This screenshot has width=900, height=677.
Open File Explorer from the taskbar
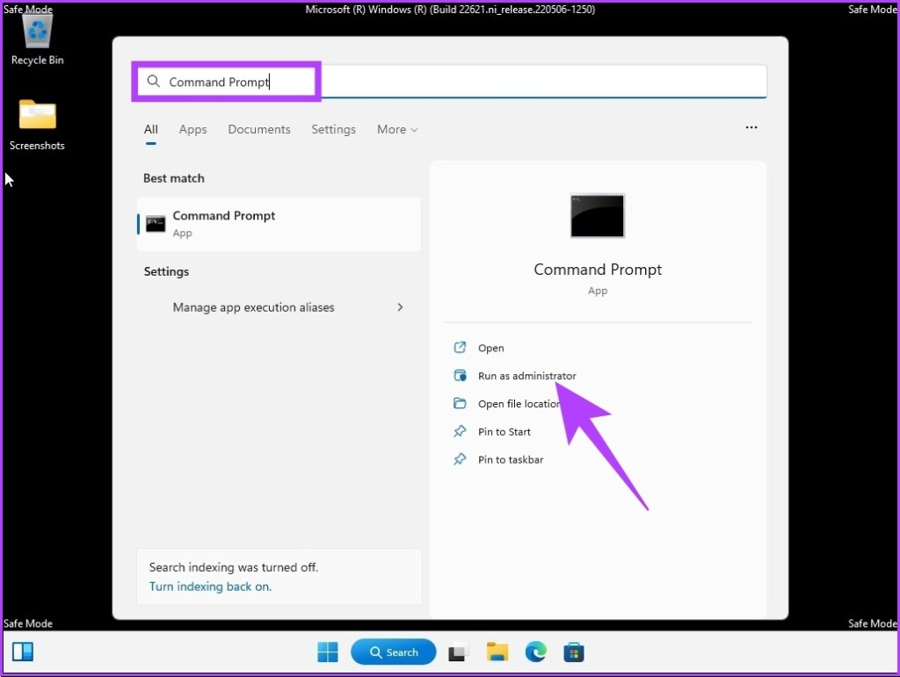[497, 652]
